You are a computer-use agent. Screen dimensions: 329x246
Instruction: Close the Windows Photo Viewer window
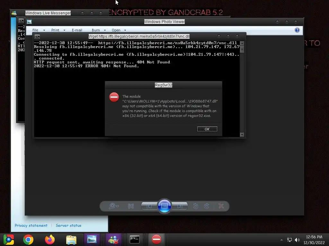[x=296, y=21]
